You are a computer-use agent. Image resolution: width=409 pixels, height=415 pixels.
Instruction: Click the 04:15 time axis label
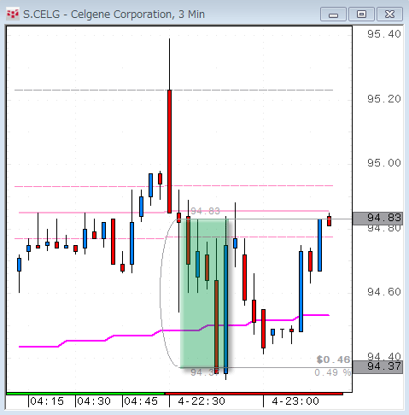[x=47, y=401]
